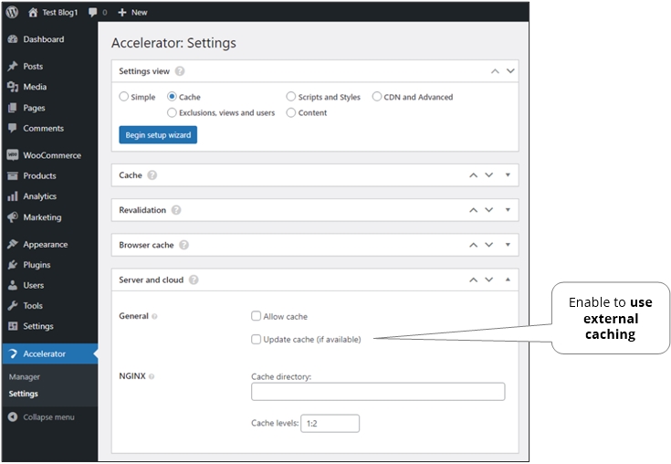Open the Accelerator menu item

tap(49, 353)
